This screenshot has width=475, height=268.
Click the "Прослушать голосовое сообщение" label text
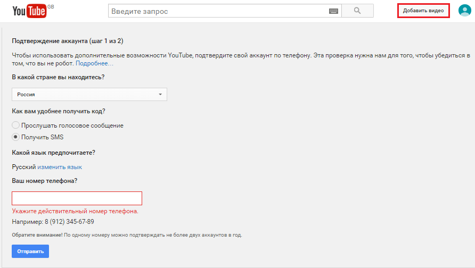[72, 125]
